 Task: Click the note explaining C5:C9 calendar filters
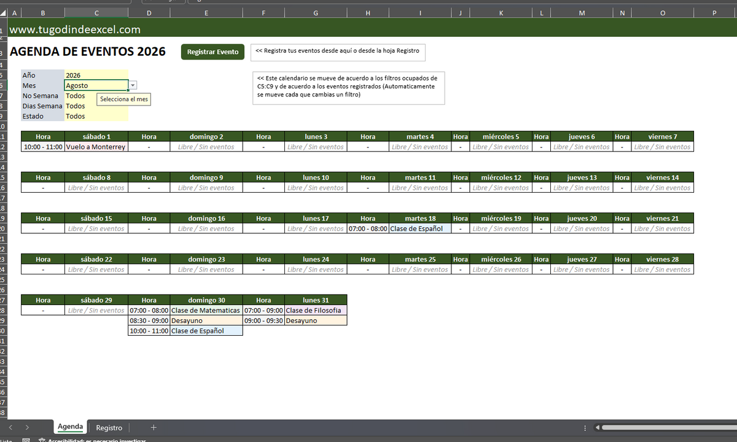348,88
